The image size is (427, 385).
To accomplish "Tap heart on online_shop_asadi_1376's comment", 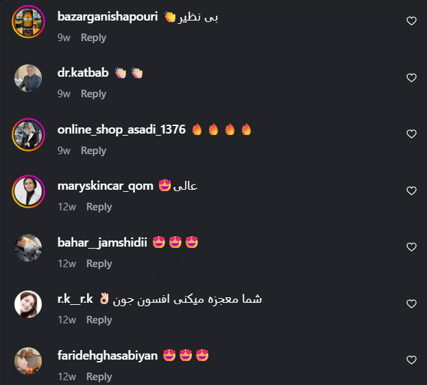I will click(x=411, y=134).
